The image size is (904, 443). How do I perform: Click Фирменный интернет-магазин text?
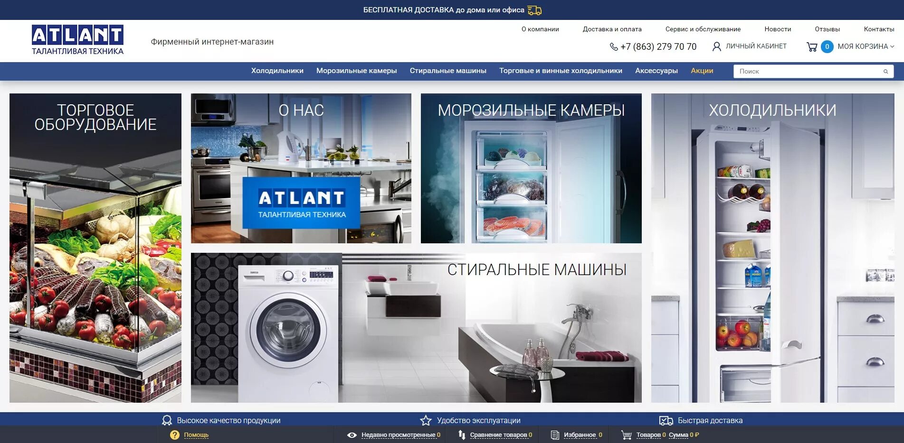pyautogui.click(x=212, y=42)
